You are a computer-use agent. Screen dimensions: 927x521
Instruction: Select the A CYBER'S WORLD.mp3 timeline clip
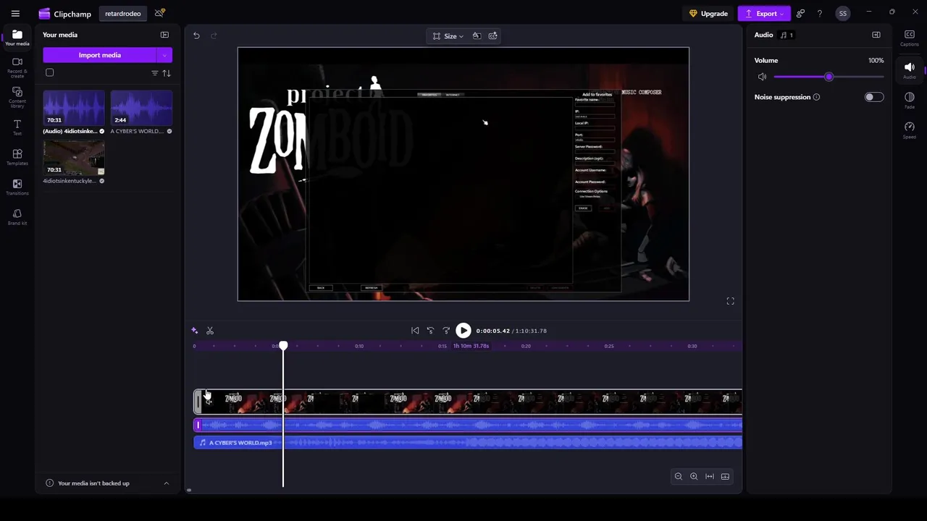point(468,442)
